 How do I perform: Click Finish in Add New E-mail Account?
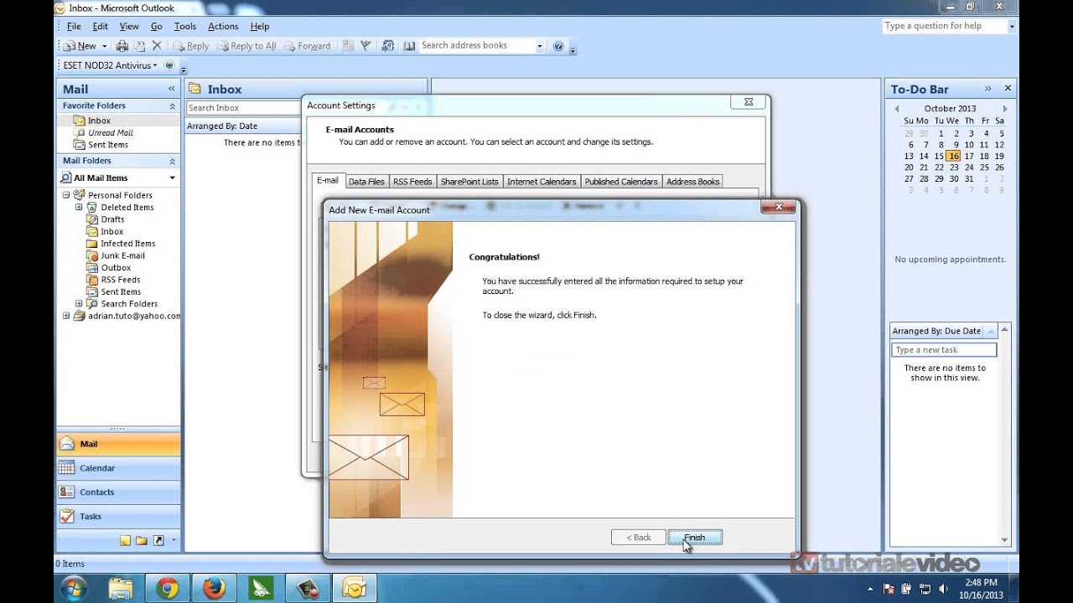pyautogui.click(x=695, y=538)
